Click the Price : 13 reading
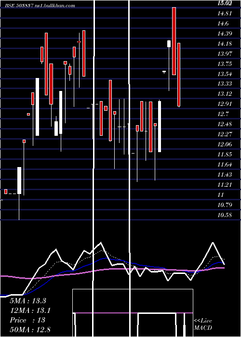The image size is (241, 337). pos(27,320)
